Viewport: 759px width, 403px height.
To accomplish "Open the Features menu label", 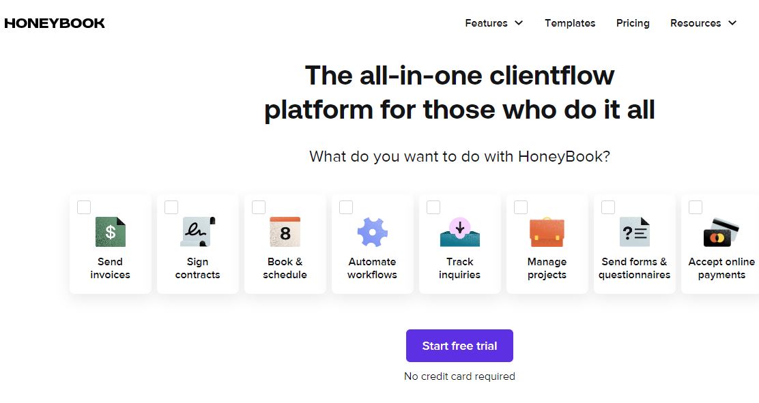I will pos(486,23).
